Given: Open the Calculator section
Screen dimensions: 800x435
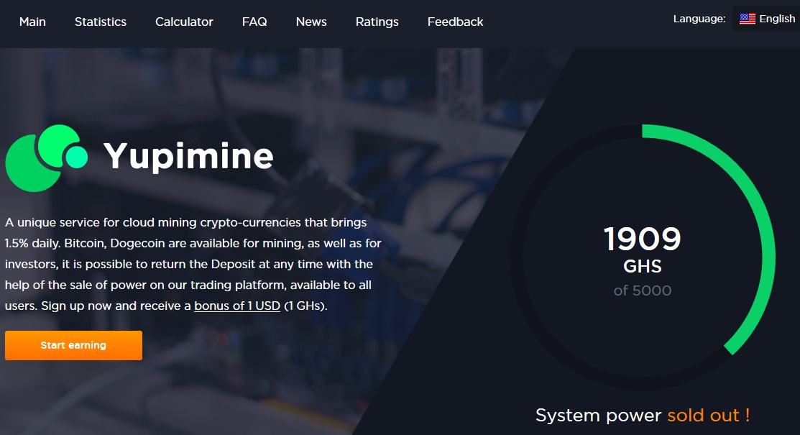Looking at the screenshot, I should pos(183,22).
